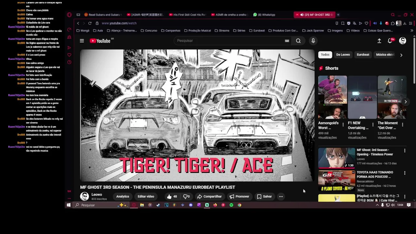This screenshot has height=234, width=416.
Task: Open options for TOYOTA HAAS video
Action: click(x=405, y=173)
